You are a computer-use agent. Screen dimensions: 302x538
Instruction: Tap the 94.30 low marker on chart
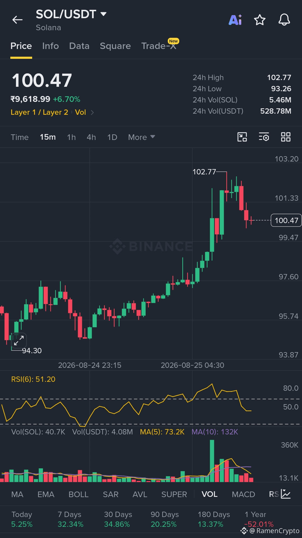coord(32,351)
